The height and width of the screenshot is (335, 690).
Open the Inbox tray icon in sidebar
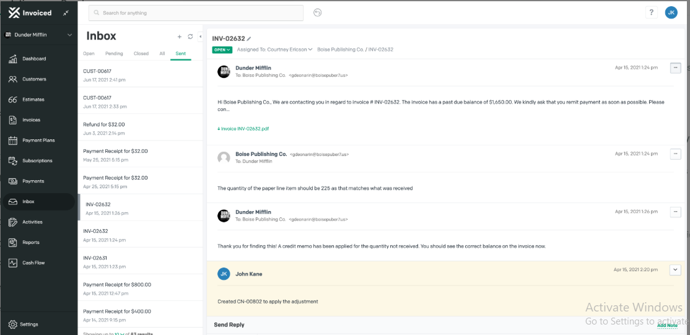pos(13,202)
